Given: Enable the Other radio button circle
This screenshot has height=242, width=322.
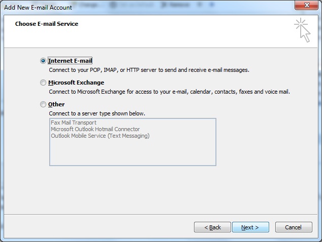Looking at the screenshot, I should point(43,104).
